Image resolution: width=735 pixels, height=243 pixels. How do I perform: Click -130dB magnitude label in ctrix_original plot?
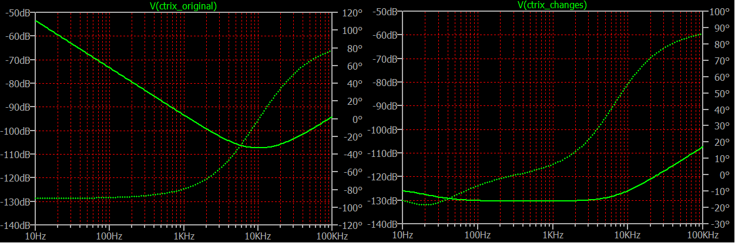[x=16, y=201]
